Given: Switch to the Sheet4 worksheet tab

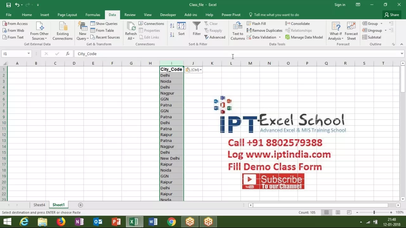Looking at the screenshot, I should tap(39, 205).
